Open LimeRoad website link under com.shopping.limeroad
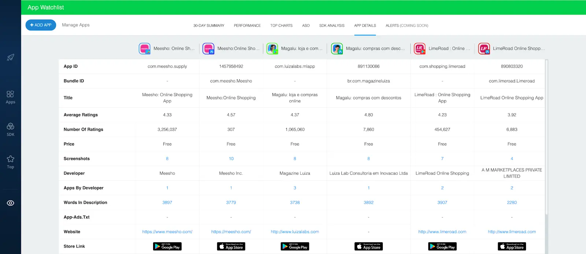 click(x=442, y=232)
